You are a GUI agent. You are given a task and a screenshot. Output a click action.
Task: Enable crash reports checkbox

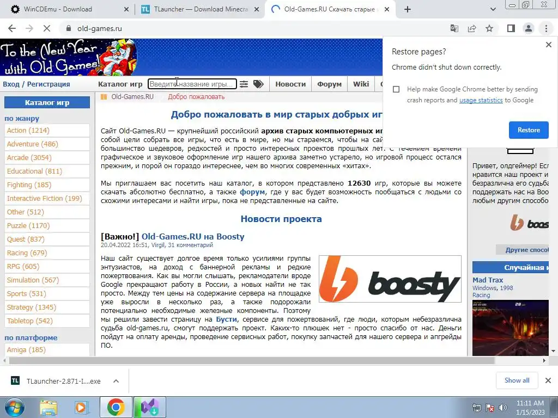click(x=396, y=89)
